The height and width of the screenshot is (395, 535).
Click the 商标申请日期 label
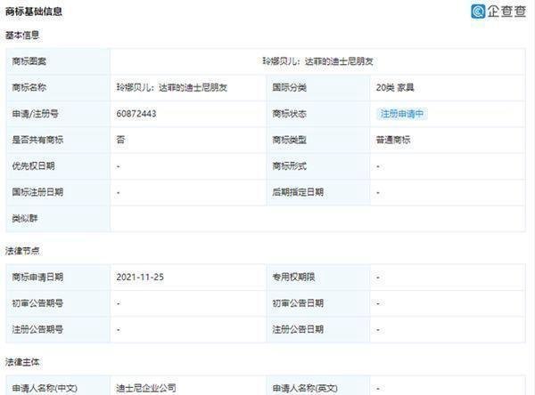click(x=37, y=277)
